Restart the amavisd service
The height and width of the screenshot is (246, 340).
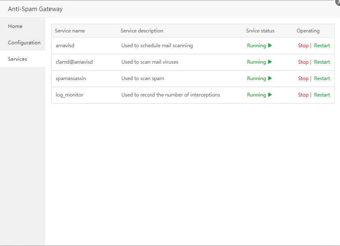(x=322, y=46)
